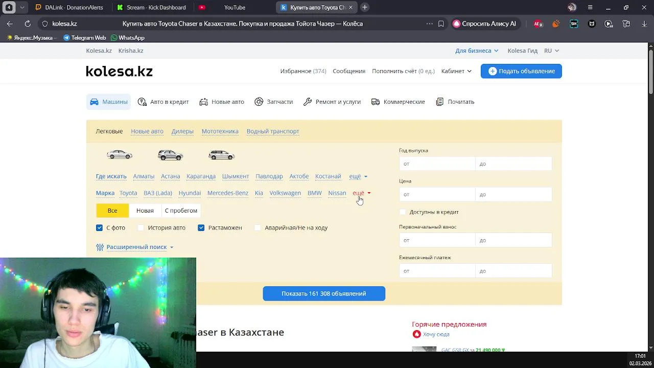654x368 pixels.
Task: Uncheck the С фото checkbox
Action: coord(100,227)
